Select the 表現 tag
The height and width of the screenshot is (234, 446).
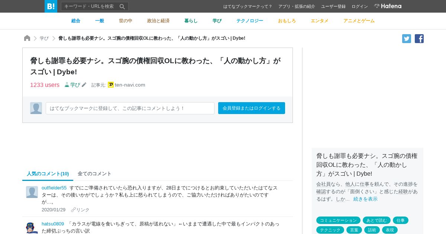tap(390, 230)
